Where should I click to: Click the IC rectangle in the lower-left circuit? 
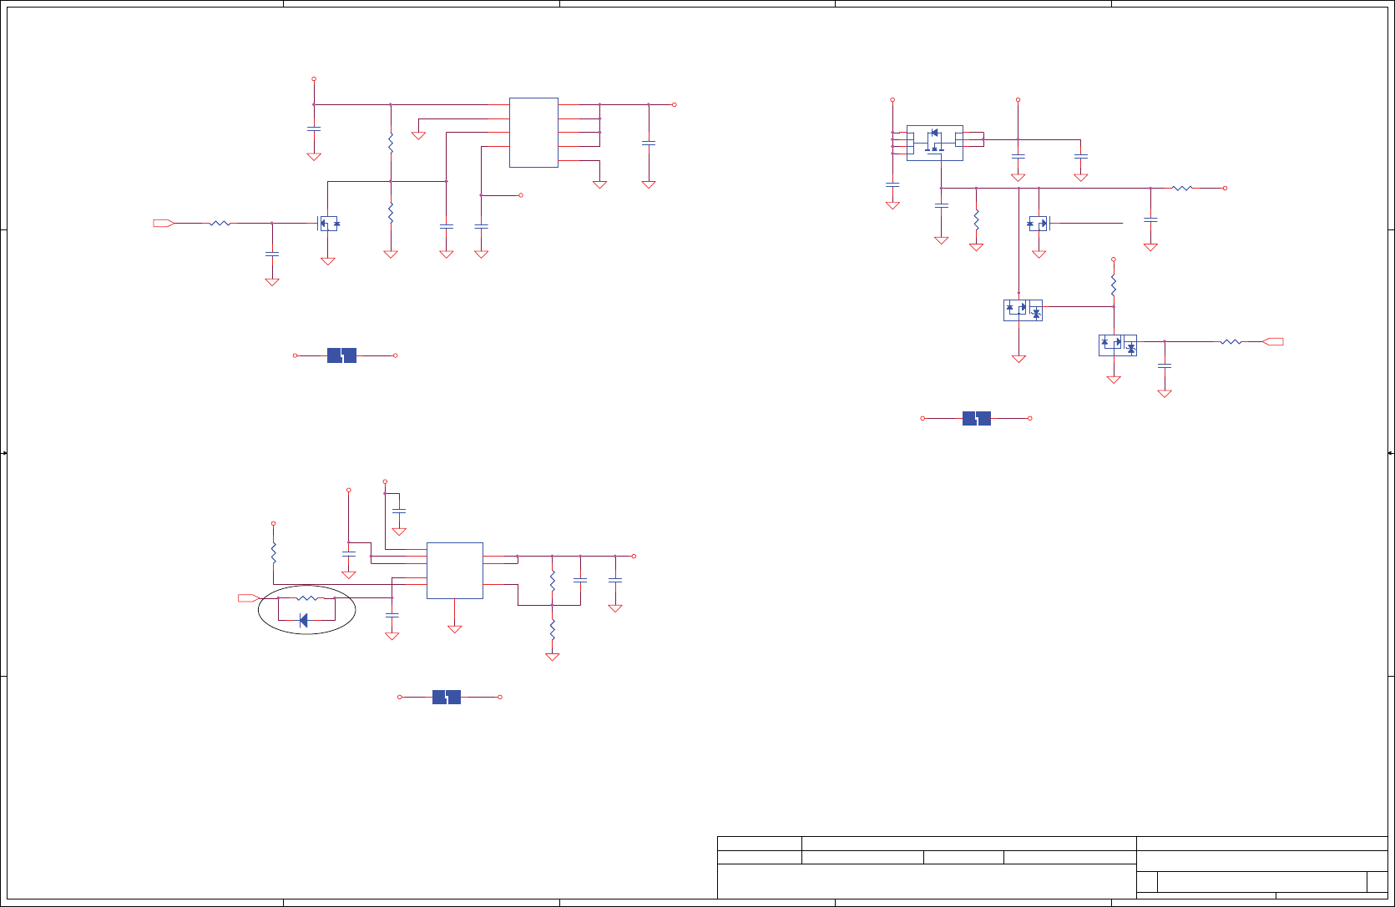(x=455, y=571)
